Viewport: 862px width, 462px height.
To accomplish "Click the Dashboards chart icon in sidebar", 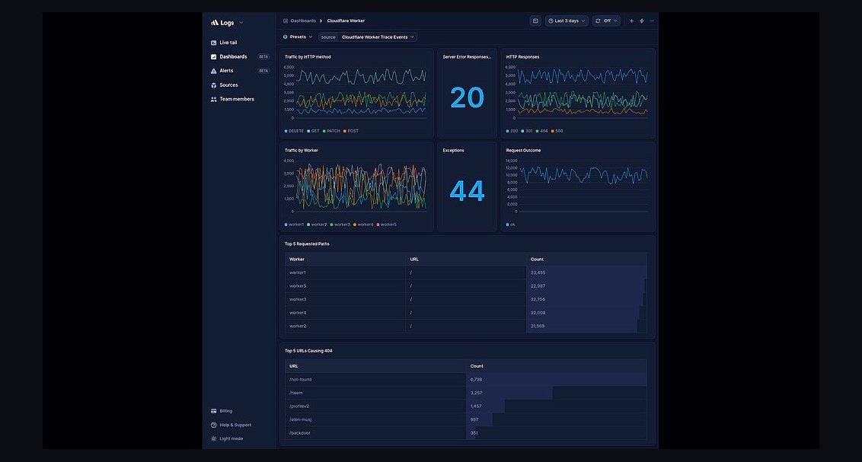I will pyautogui.click(x=214, y=56).
